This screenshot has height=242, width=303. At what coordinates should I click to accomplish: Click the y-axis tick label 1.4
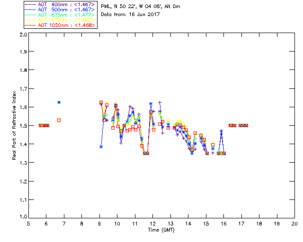23,144
